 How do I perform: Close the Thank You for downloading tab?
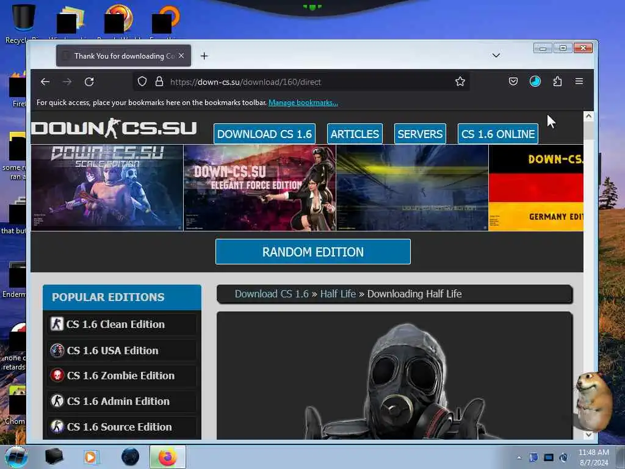(181, 56)
